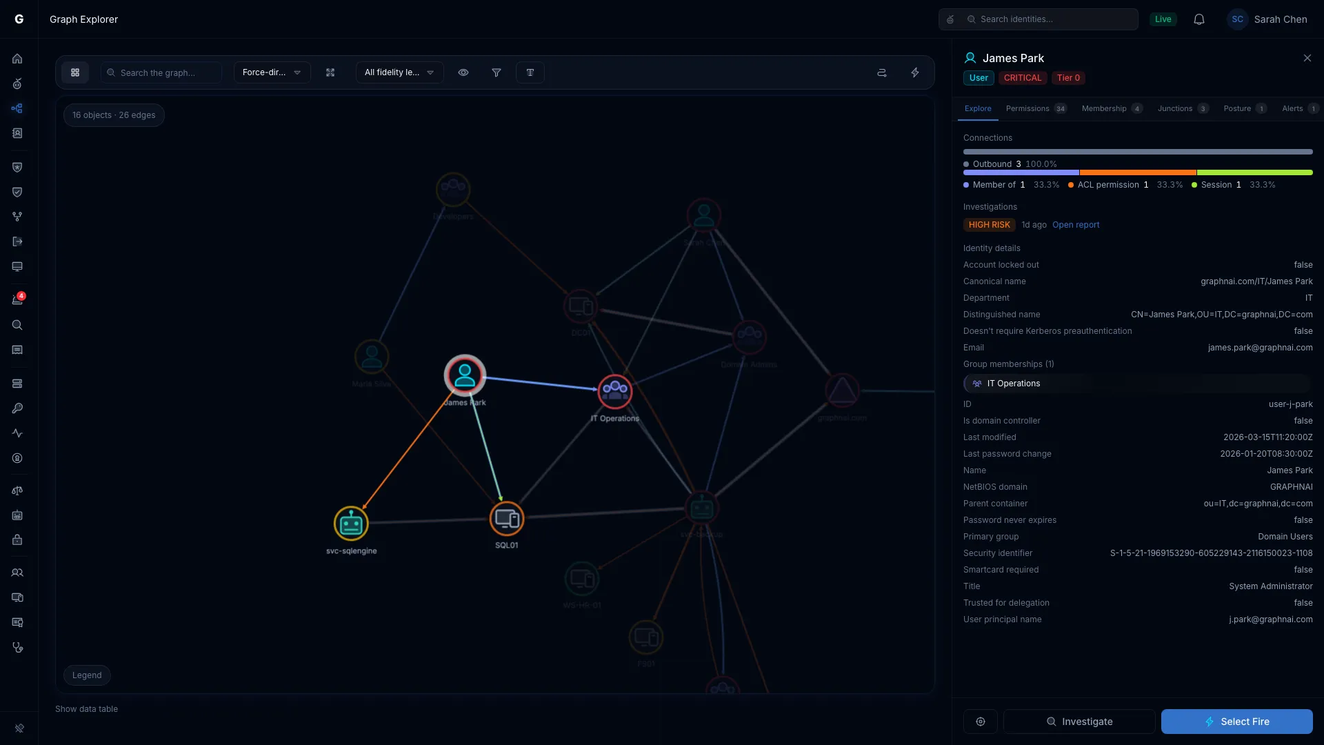Click the Member of purple bar segment
The height and width of the screenshot is (745, 1324).
(1021, 172)
